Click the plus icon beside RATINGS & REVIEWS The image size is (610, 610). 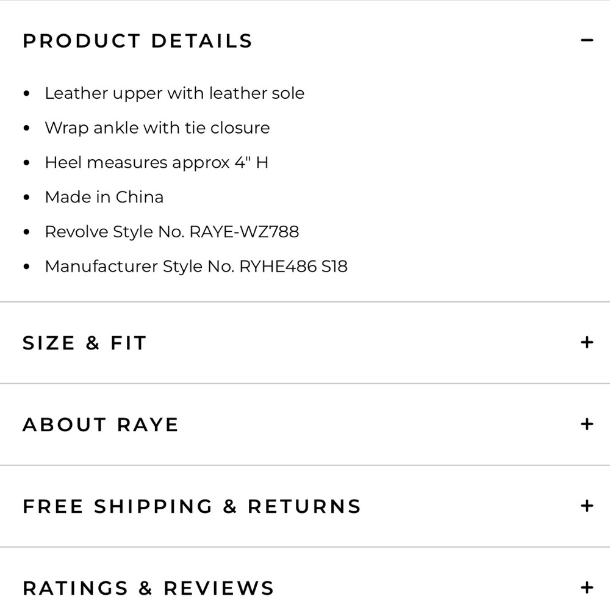point(587,587)
